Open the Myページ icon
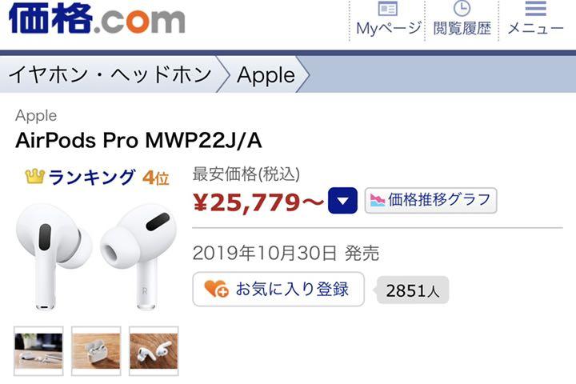The image size is (576, 384). pyautogui.click(x=387, y=9)
